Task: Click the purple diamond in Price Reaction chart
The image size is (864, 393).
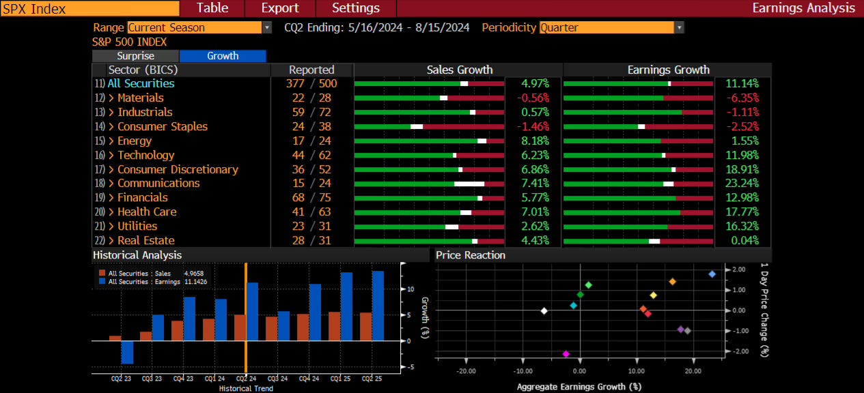Action: click(x=680, y=330)
